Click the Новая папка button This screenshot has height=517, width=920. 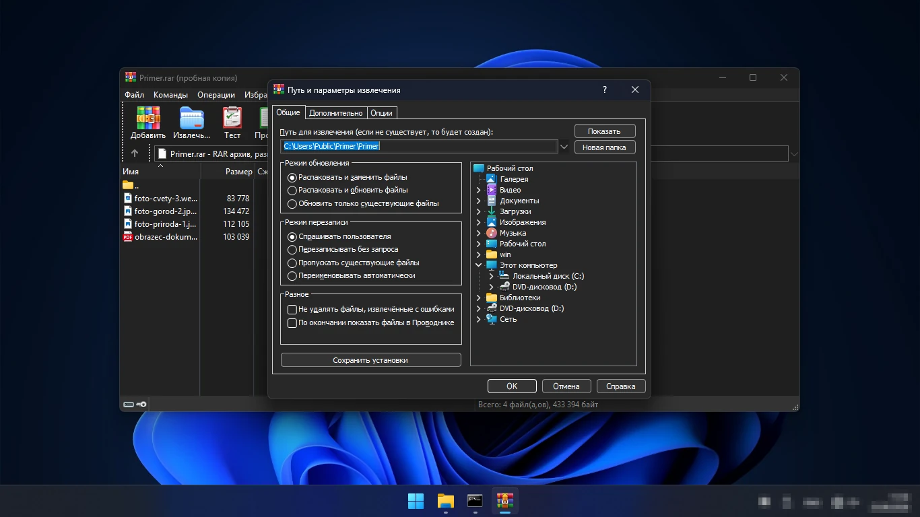pos(605,147)
